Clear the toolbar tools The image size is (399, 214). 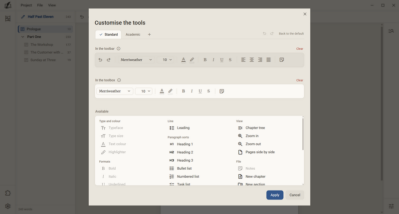(x=300, y=49)
